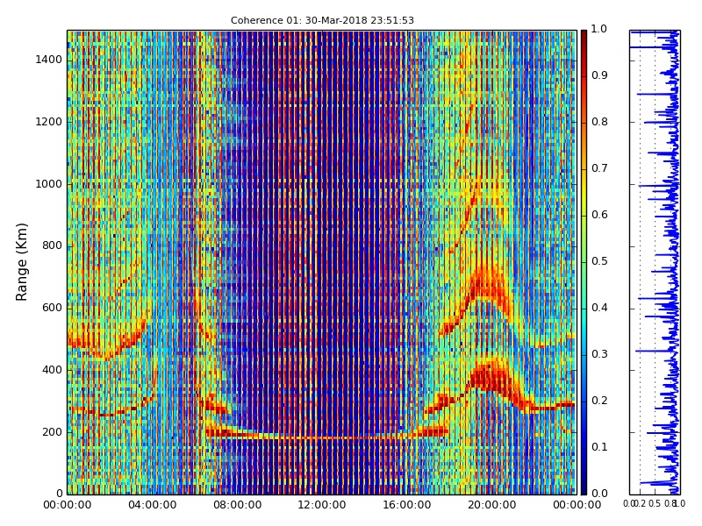Pick the 0.4 colorbar tick label
This screenshot has width=702, height=526.
pos(599,308)
